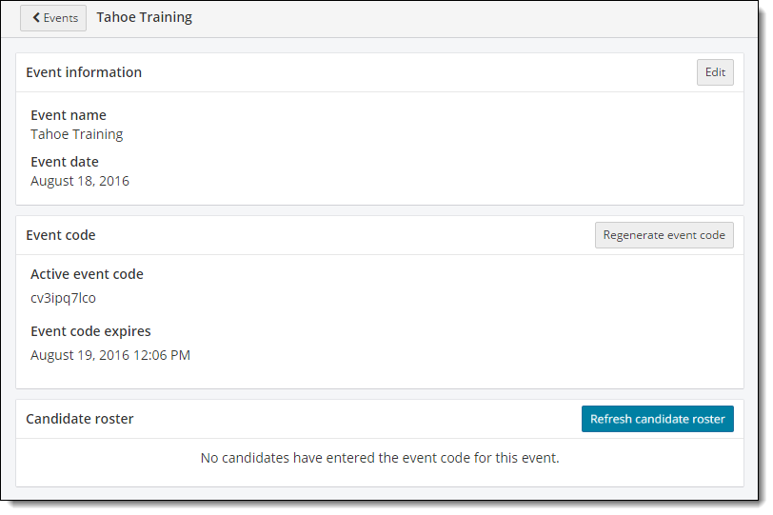Click the Event code panel heading
This screenshot has height=515, width=773.
(x=61, y=235)
